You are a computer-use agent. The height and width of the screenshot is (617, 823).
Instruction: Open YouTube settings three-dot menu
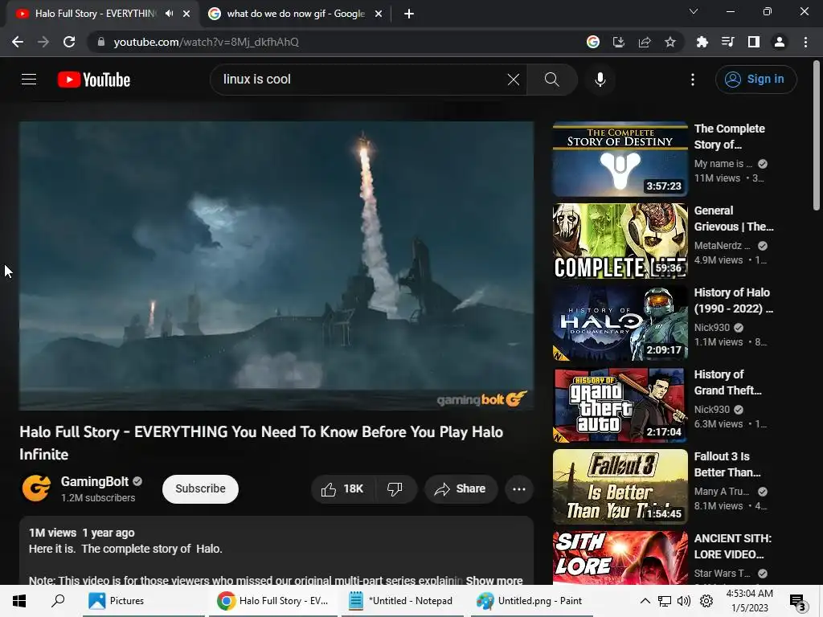pos(693,80)
